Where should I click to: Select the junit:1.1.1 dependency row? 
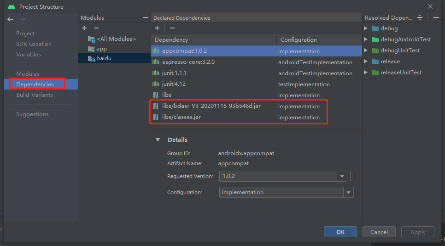point(257,73)
